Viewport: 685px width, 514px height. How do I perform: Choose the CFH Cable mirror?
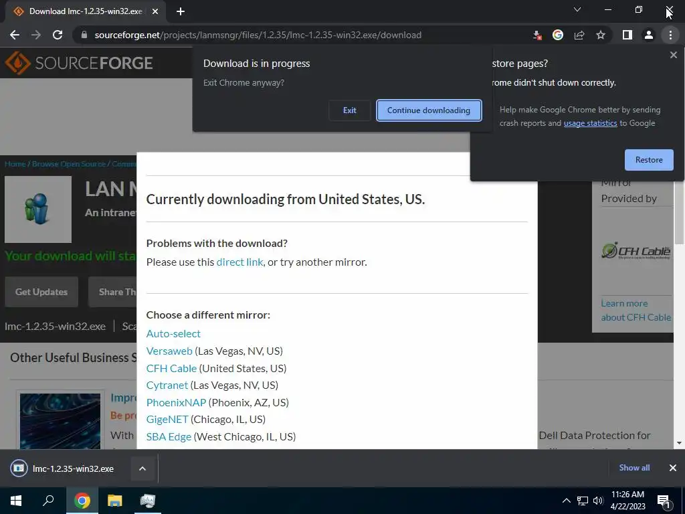[171, 368]
